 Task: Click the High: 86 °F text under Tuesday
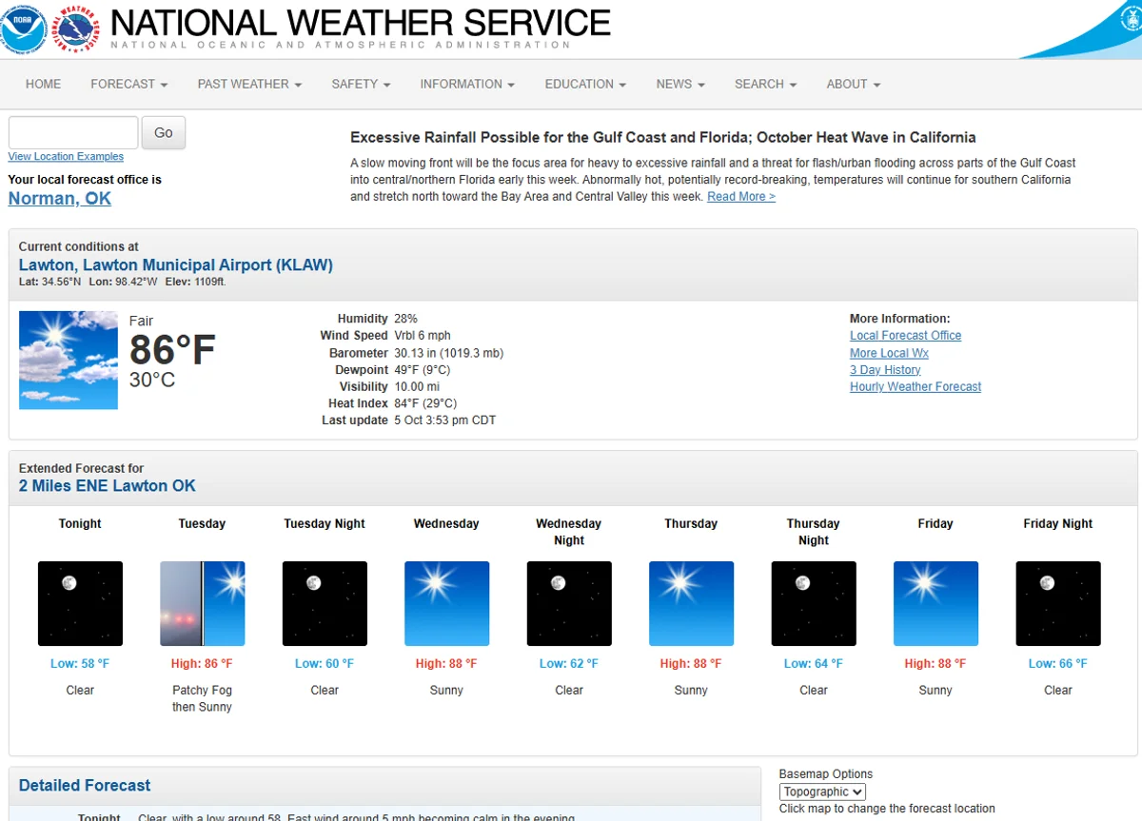[x=202, y=664]
